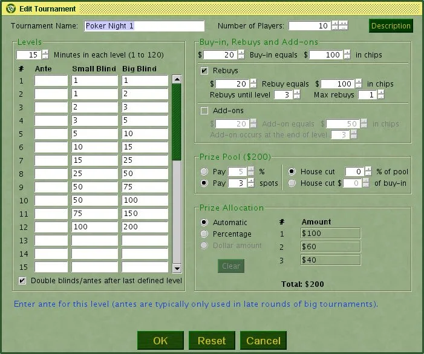Increase Max rebuys spinner
The width and height of the screenshot is (424, 354).
point(380,93)
